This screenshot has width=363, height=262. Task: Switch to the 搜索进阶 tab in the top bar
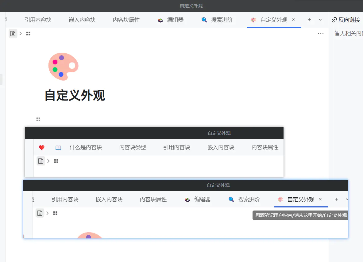[x=217, y=20]
